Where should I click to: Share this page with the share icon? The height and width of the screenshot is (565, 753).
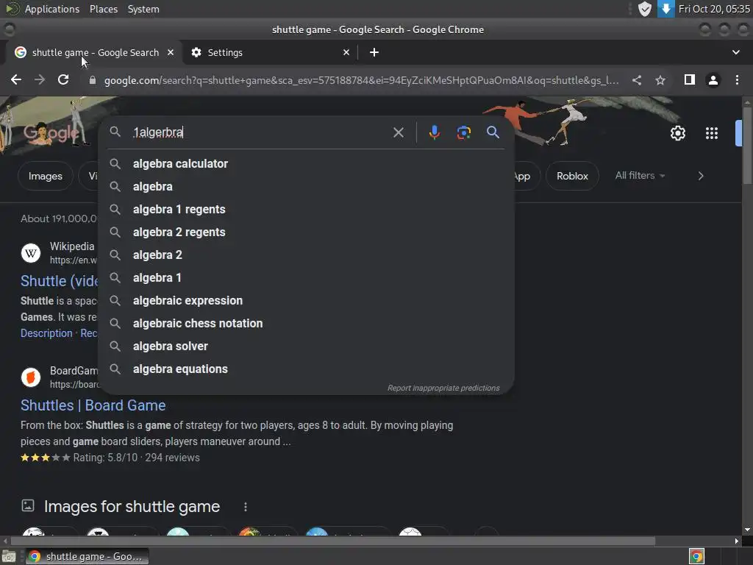pos(637,80)
